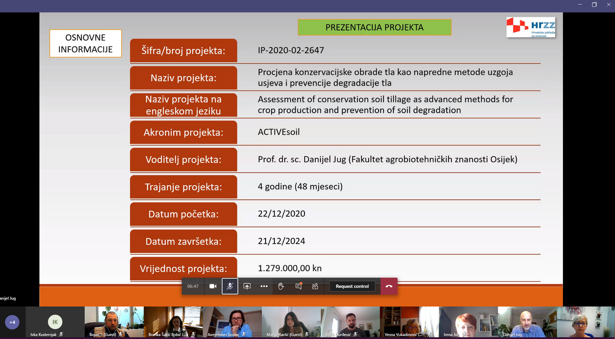This screenshot has width=615, height=339.
Task: Click Branka Šakić Bobić's video tile
Action: (173, 322)
